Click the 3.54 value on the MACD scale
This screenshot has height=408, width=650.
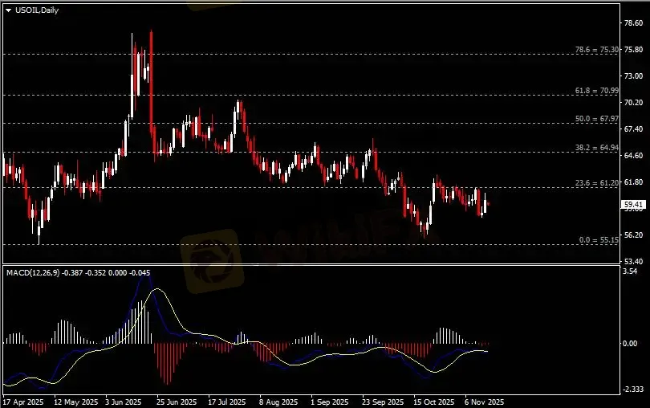631,272
